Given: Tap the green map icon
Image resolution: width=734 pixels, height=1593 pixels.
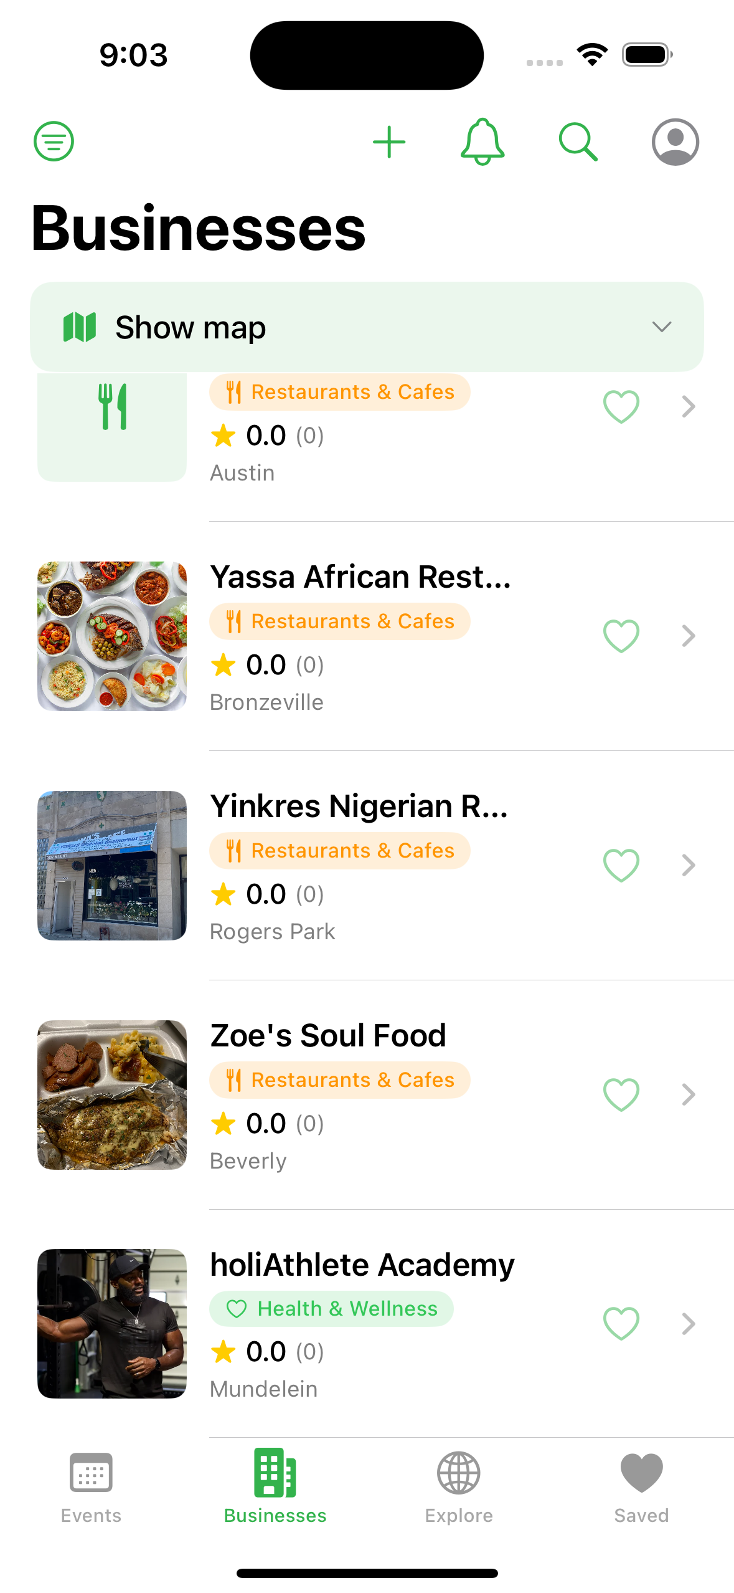Looking at the screenshot, I should (x=80, y=327).
